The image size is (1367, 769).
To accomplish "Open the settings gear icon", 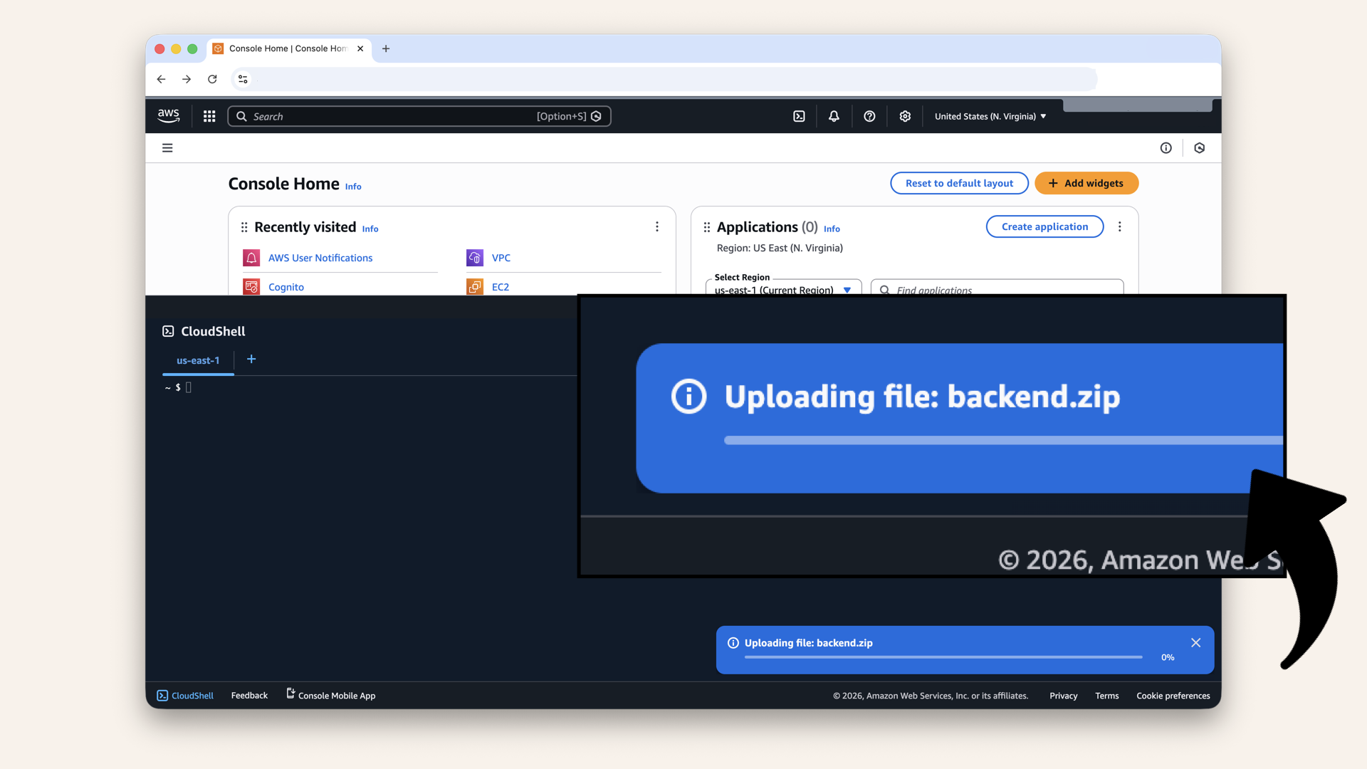I will 905,116.
